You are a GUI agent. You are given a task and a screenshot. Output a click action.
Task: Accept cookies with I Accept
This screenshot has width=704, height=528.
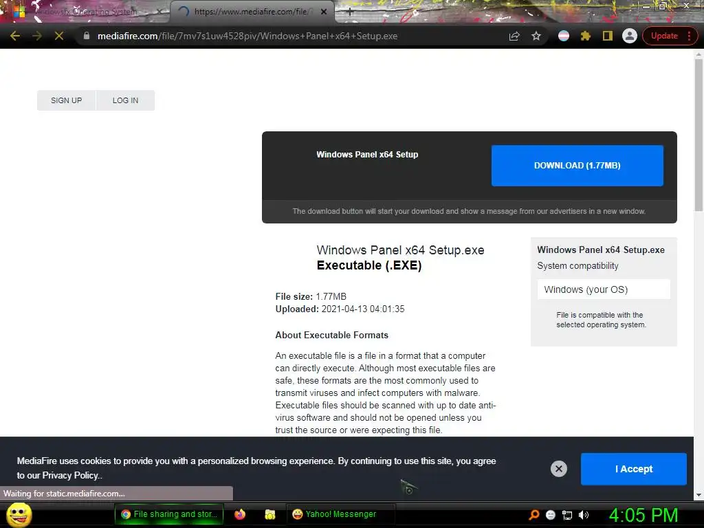(633, 469)
